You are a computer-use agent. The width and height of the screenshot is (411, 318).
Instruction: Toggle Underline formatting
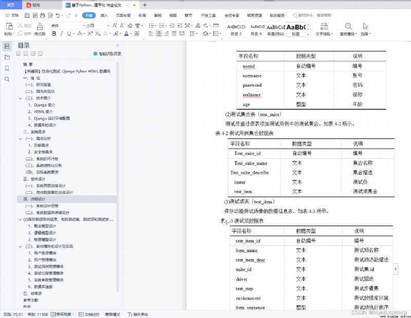(x=69, y=33)
